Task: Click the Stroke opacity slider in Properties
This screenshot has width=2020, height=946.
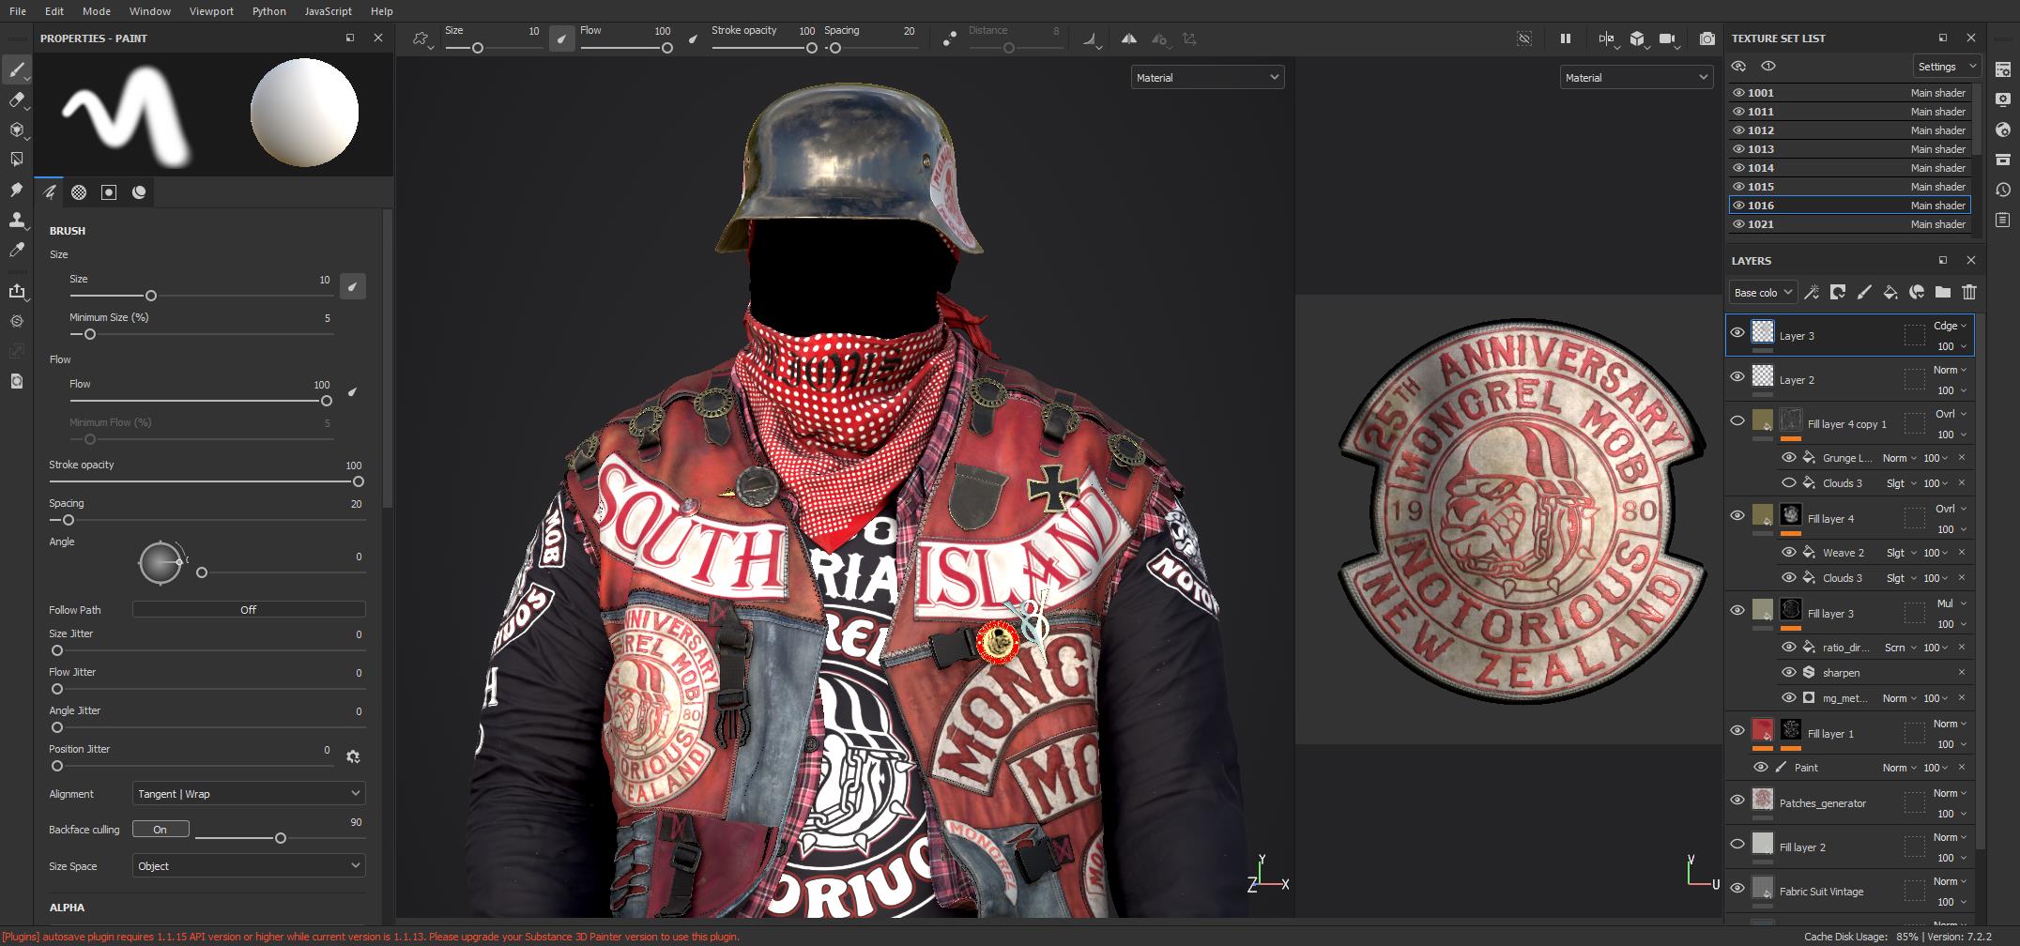Action: [207, 481]
